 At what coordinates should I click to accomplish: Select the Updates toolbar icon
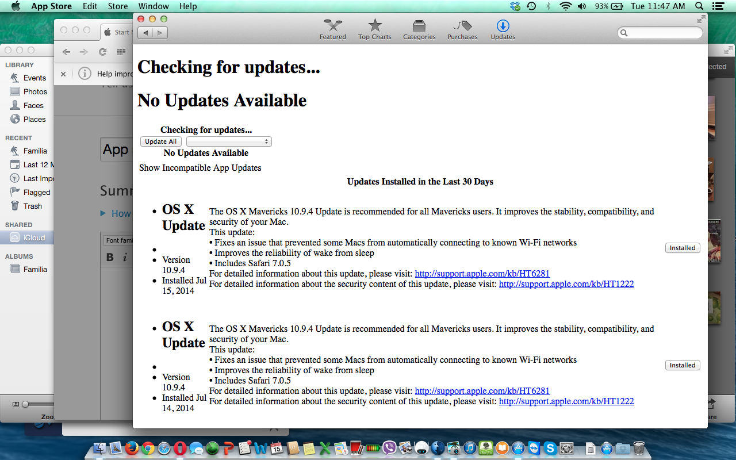tap(503, 29)
